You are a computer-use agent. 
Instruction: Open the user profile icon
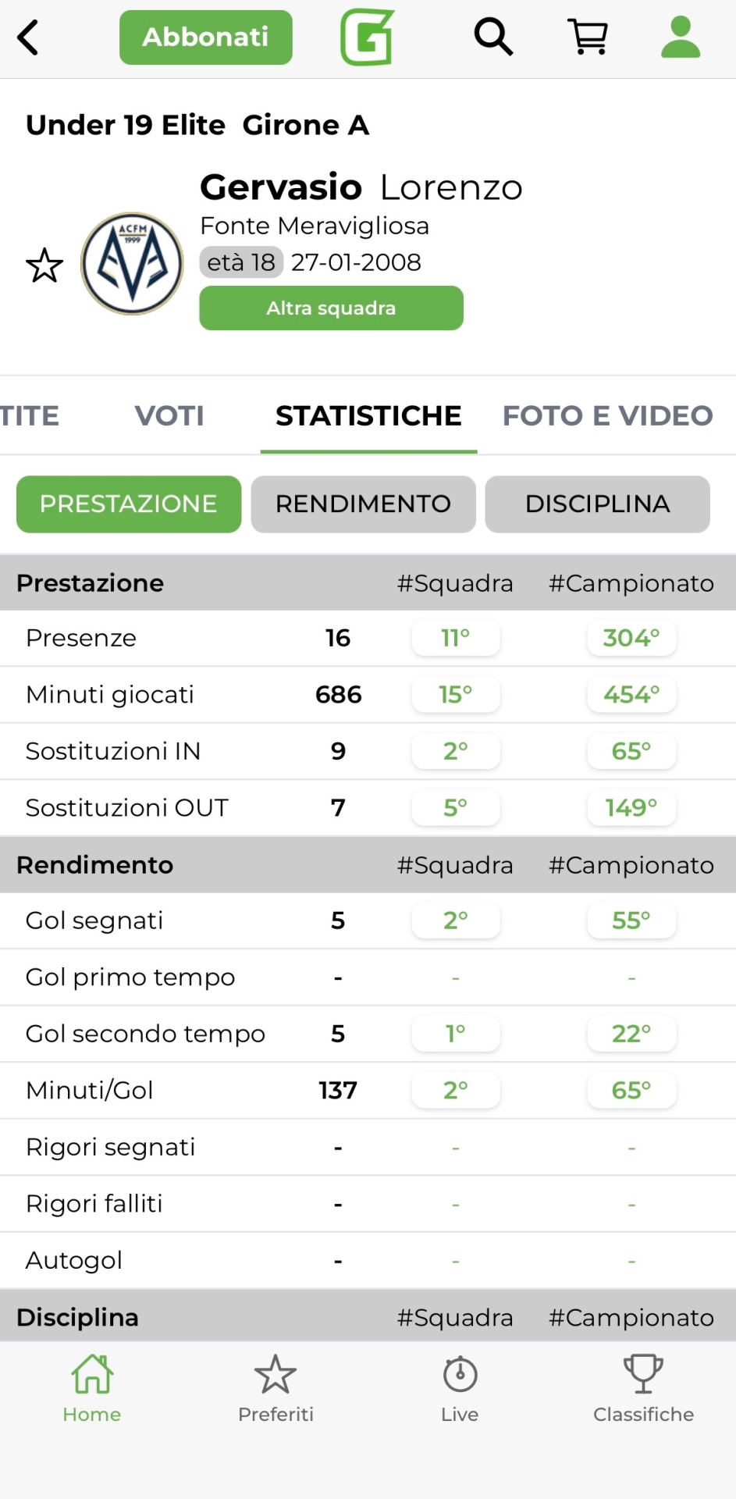click(x=681, y=37)
